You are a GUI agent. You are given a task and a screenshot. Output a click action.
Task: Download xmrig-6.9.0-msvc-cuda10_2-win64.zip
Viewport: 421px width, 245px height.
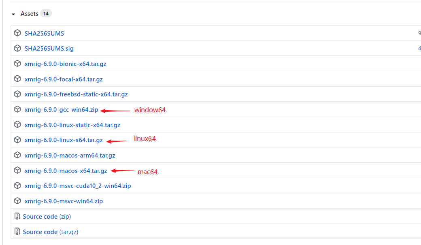tap(77, 186)
